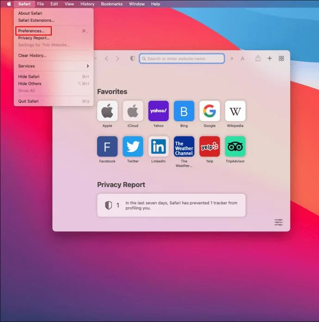Select Hide Others menu item
The width and height of the screenshot is (319, 322).
53,84
